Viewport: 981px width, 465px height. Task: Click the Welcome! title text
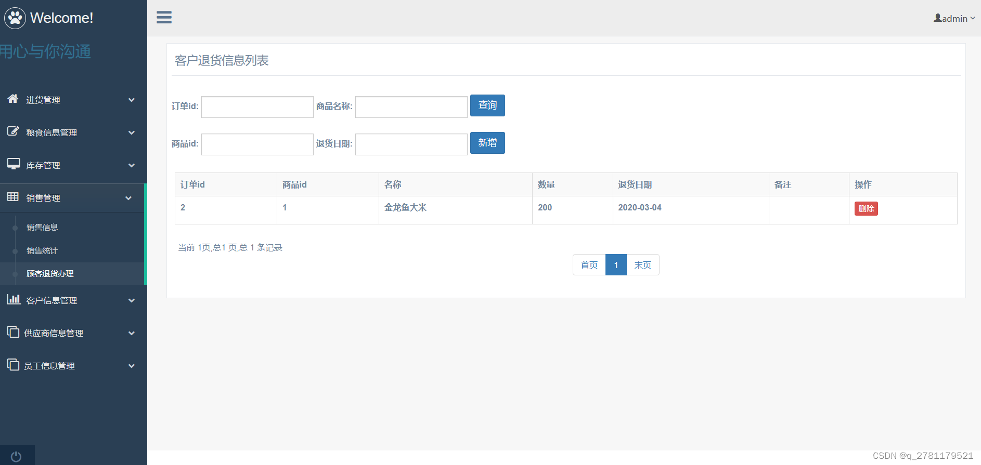pos(61,18)
